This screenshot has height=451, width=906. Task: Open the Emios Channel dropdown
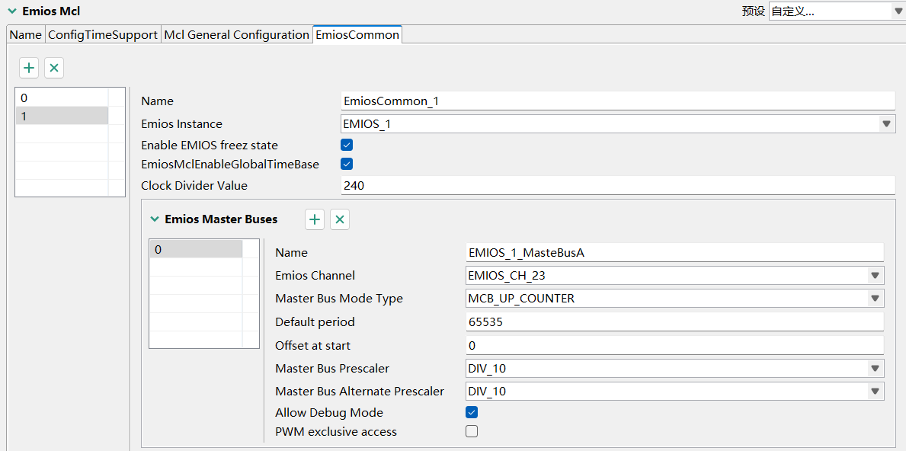click(874, 275)
